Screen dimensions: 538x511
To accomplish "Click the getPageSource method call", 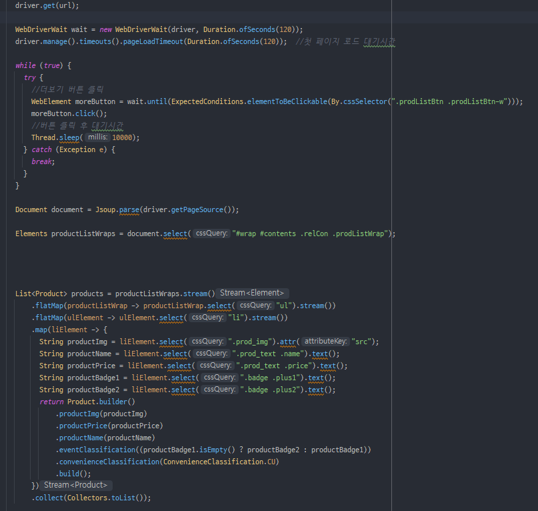I will 197,210.
